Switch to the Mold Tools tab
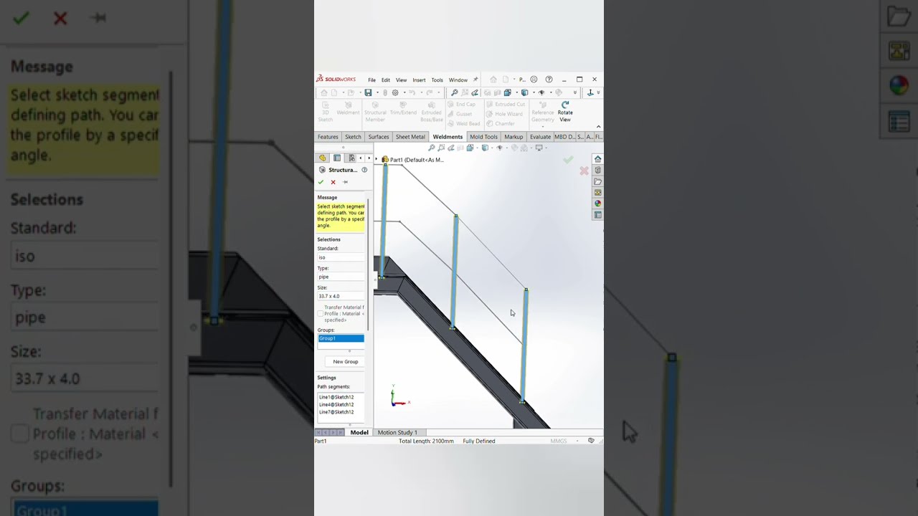 pos(483,137)
